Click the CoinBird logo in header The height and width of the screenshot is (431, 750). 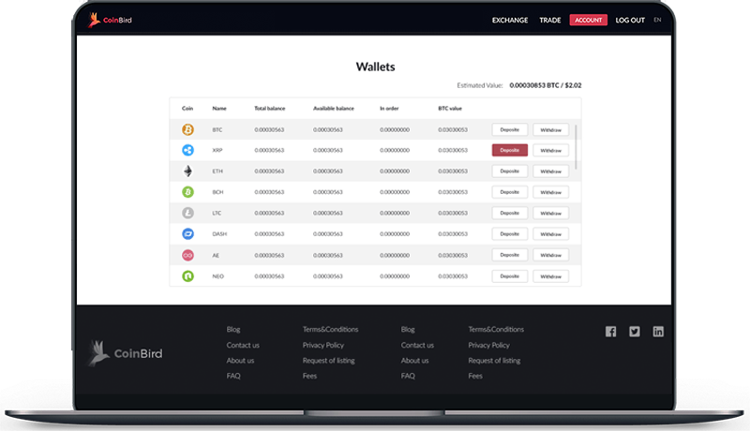(110, 20)
